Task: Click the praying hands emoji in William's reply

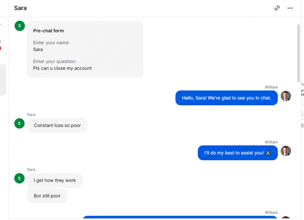Action: pyautogui.click(x=268, y=153)
